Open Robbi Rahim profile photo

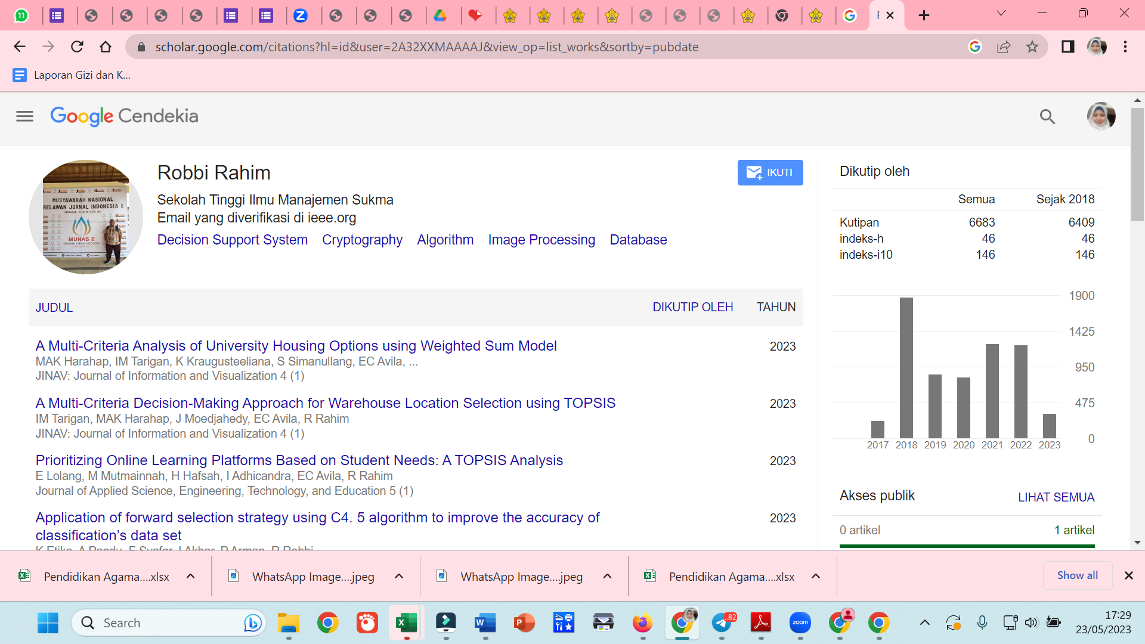(86, 217)
